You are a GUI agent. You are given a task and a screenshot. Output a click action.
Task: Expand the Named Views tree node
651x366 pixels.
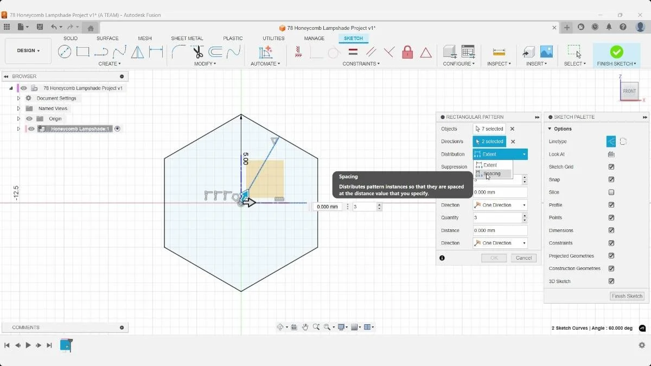tap(18, 108)
